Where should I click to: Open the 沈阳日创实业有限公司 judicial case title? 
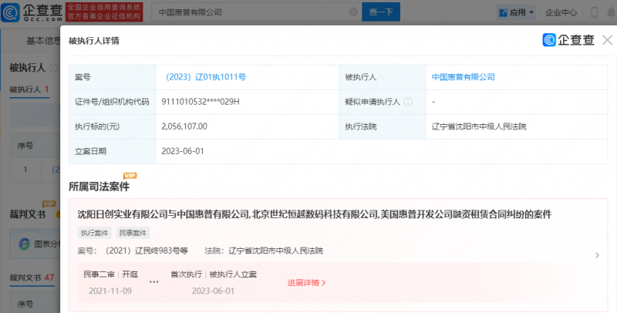[x=315, y=214]
